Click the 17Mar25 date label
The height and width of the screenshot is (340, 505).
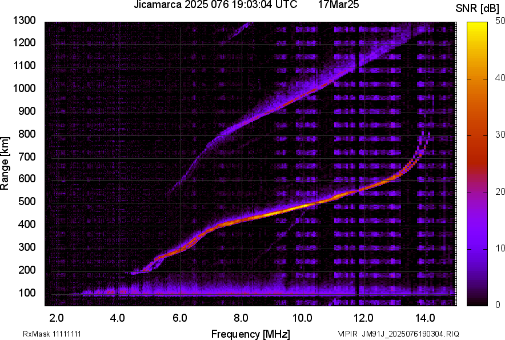point(338,5)
